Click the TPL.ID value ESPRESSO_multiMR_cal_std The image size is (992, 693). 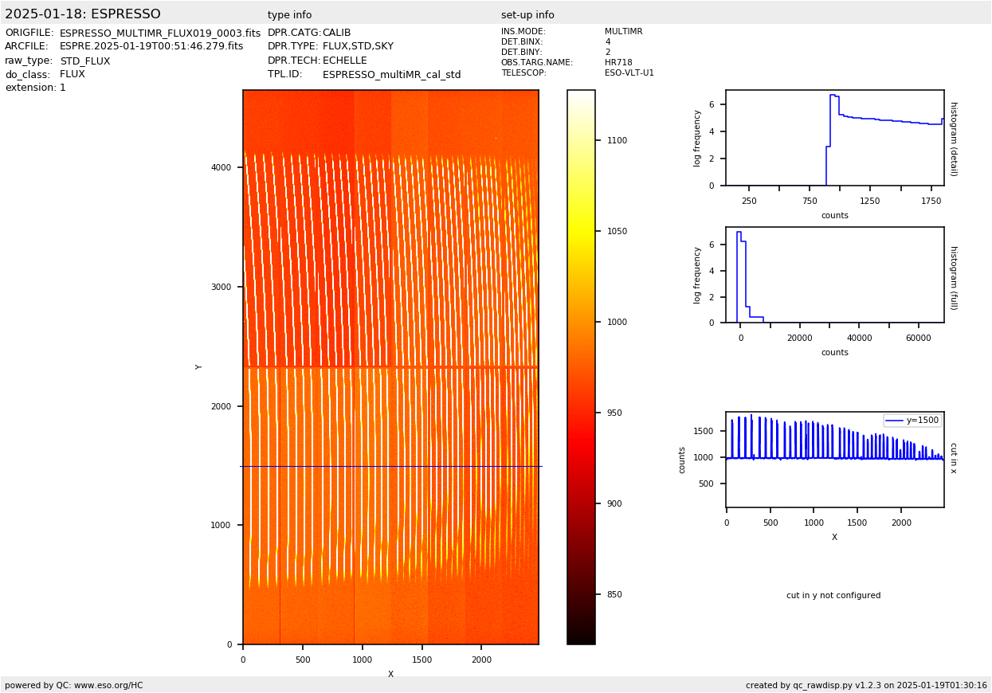point(391,75)
